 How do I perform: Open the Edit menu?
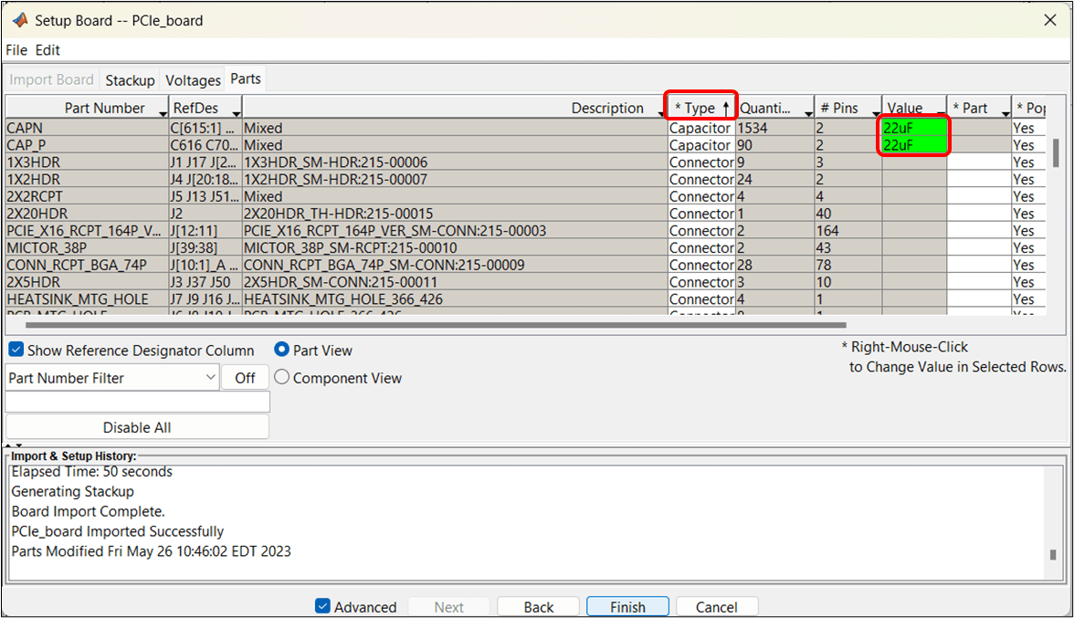pyautogui.click(x=47, y=50)
